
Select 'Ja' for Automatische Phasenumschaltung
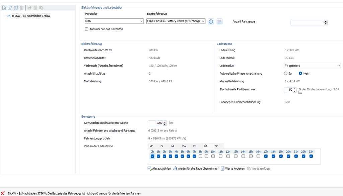tap(286, 74)
